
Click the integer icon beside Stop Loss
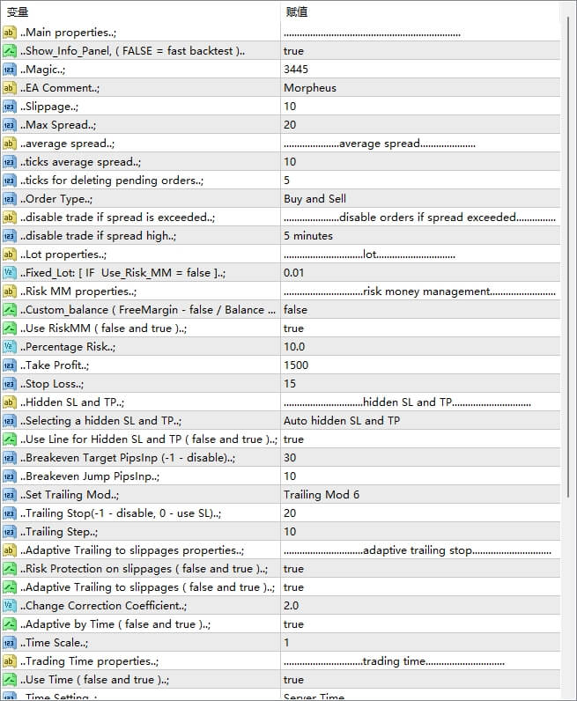coord(10,384)
